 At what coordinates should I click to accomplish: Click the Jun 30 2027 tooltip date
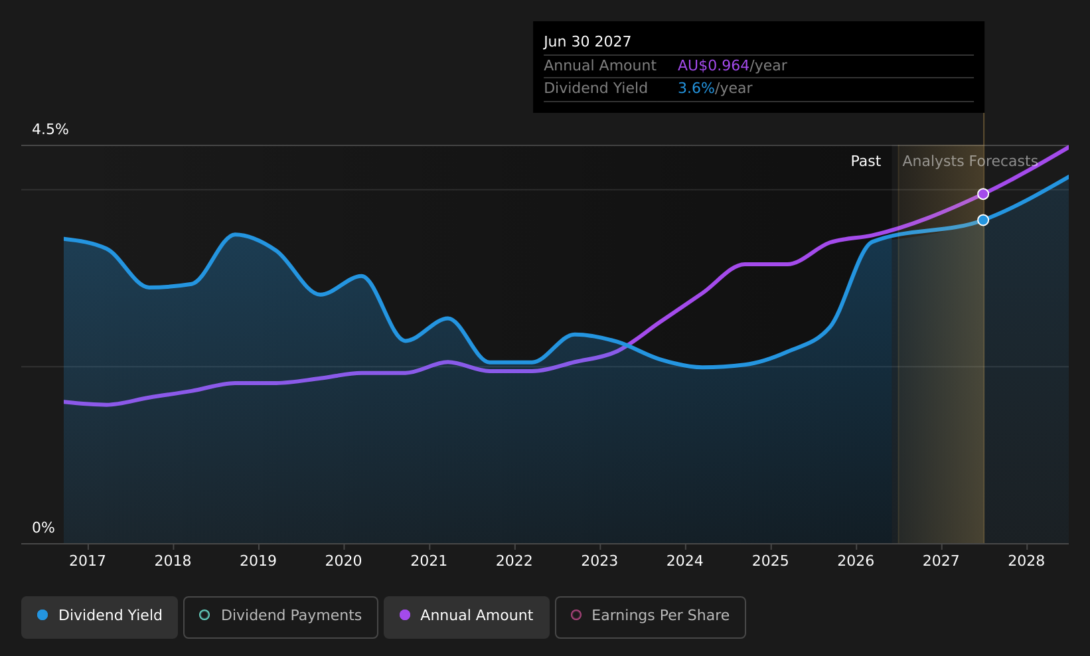pos(587,42)
